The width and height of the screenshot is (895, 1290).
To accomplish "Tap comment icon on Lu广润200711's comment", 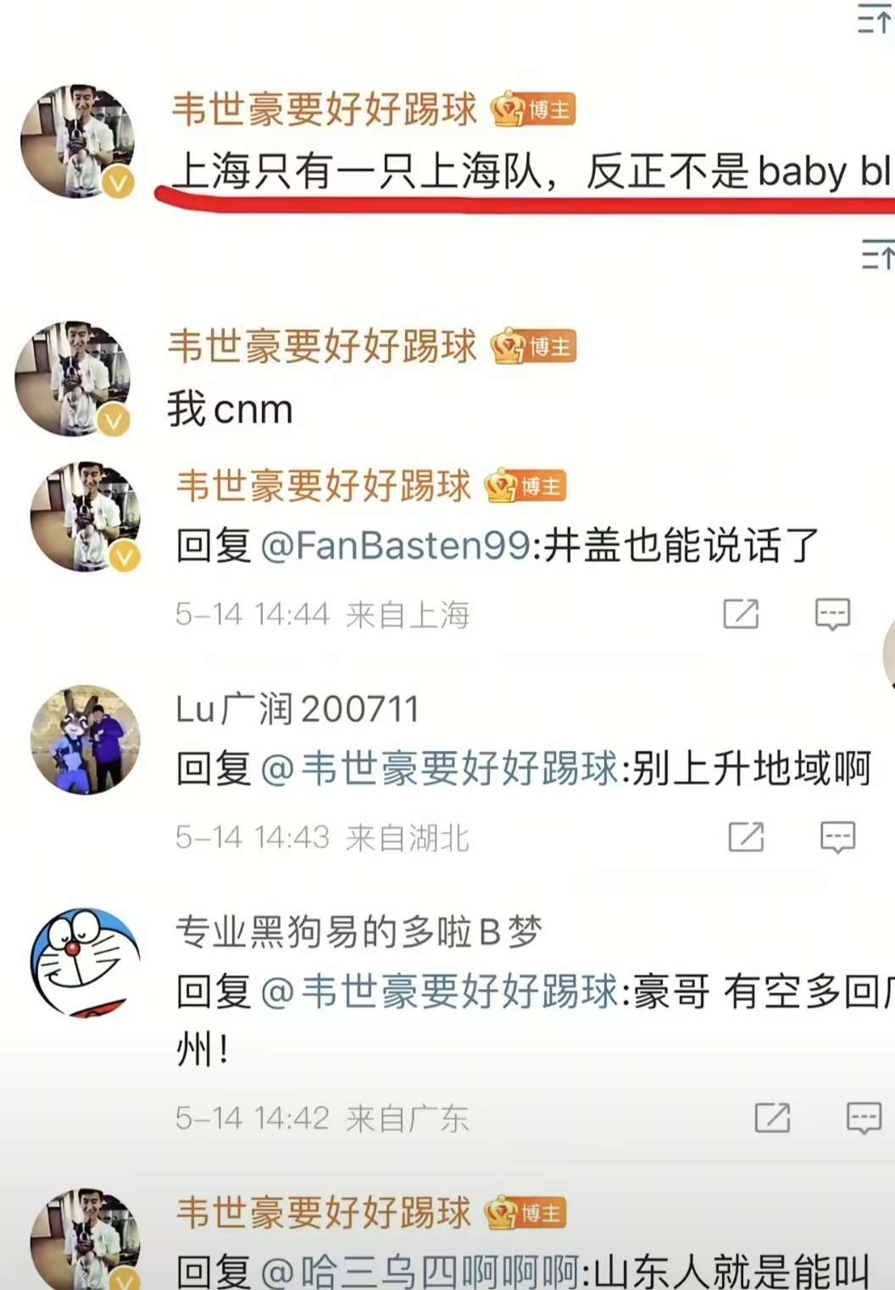I will (837, 837).
